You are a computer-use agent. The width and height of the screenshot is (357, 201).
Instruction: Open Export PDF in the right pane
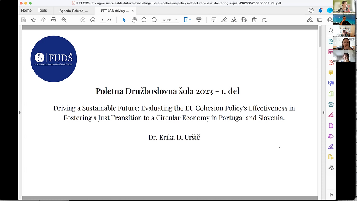pos(331,41)
